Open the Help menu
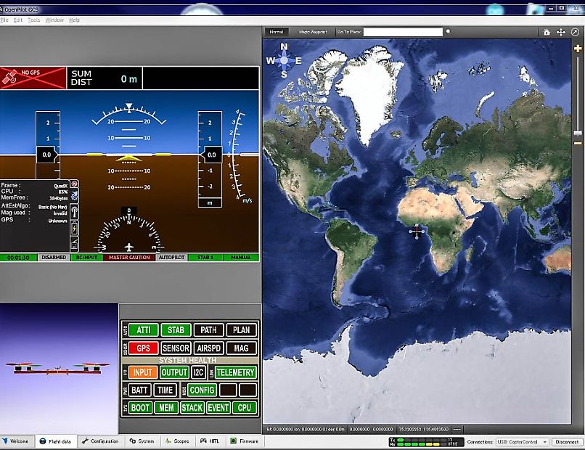Image resolution: width=585 pixels, height=450 pixels. (x=74, y=20)
